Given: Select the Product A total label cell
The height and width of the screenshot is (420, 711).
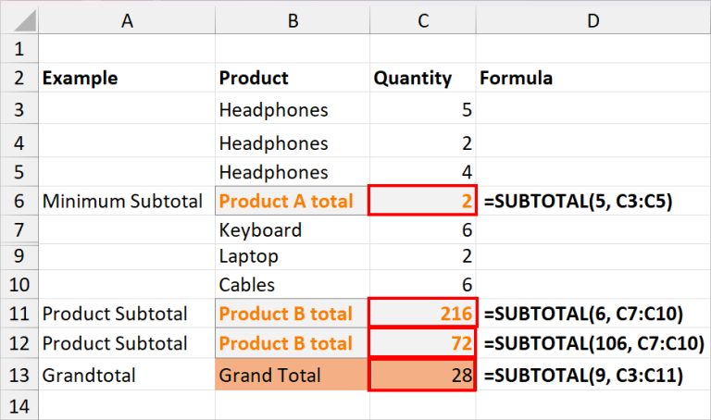Looking at the screenshot, I should pyautogui.click(x=293, y=201).
